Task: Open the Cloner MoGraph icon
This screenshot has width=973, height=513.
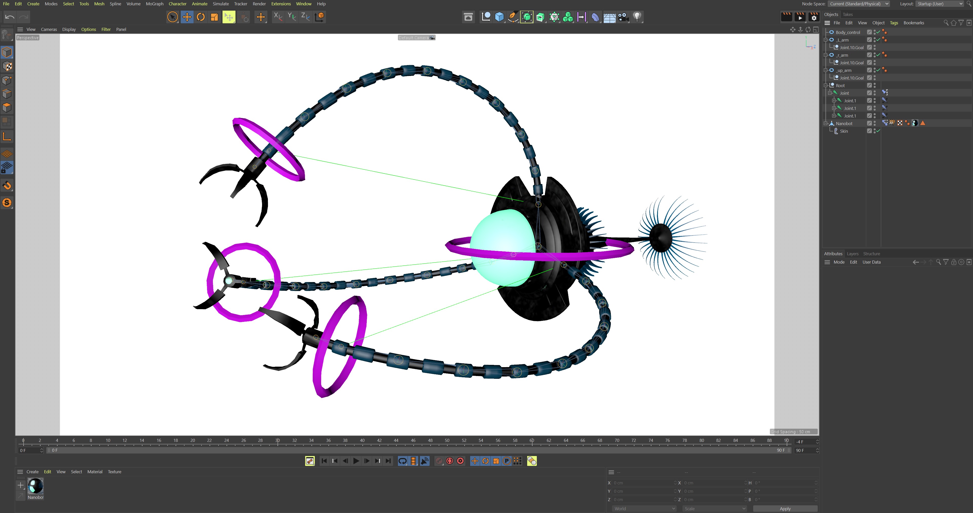Action: pyautogui.click(x=568, y=17)
